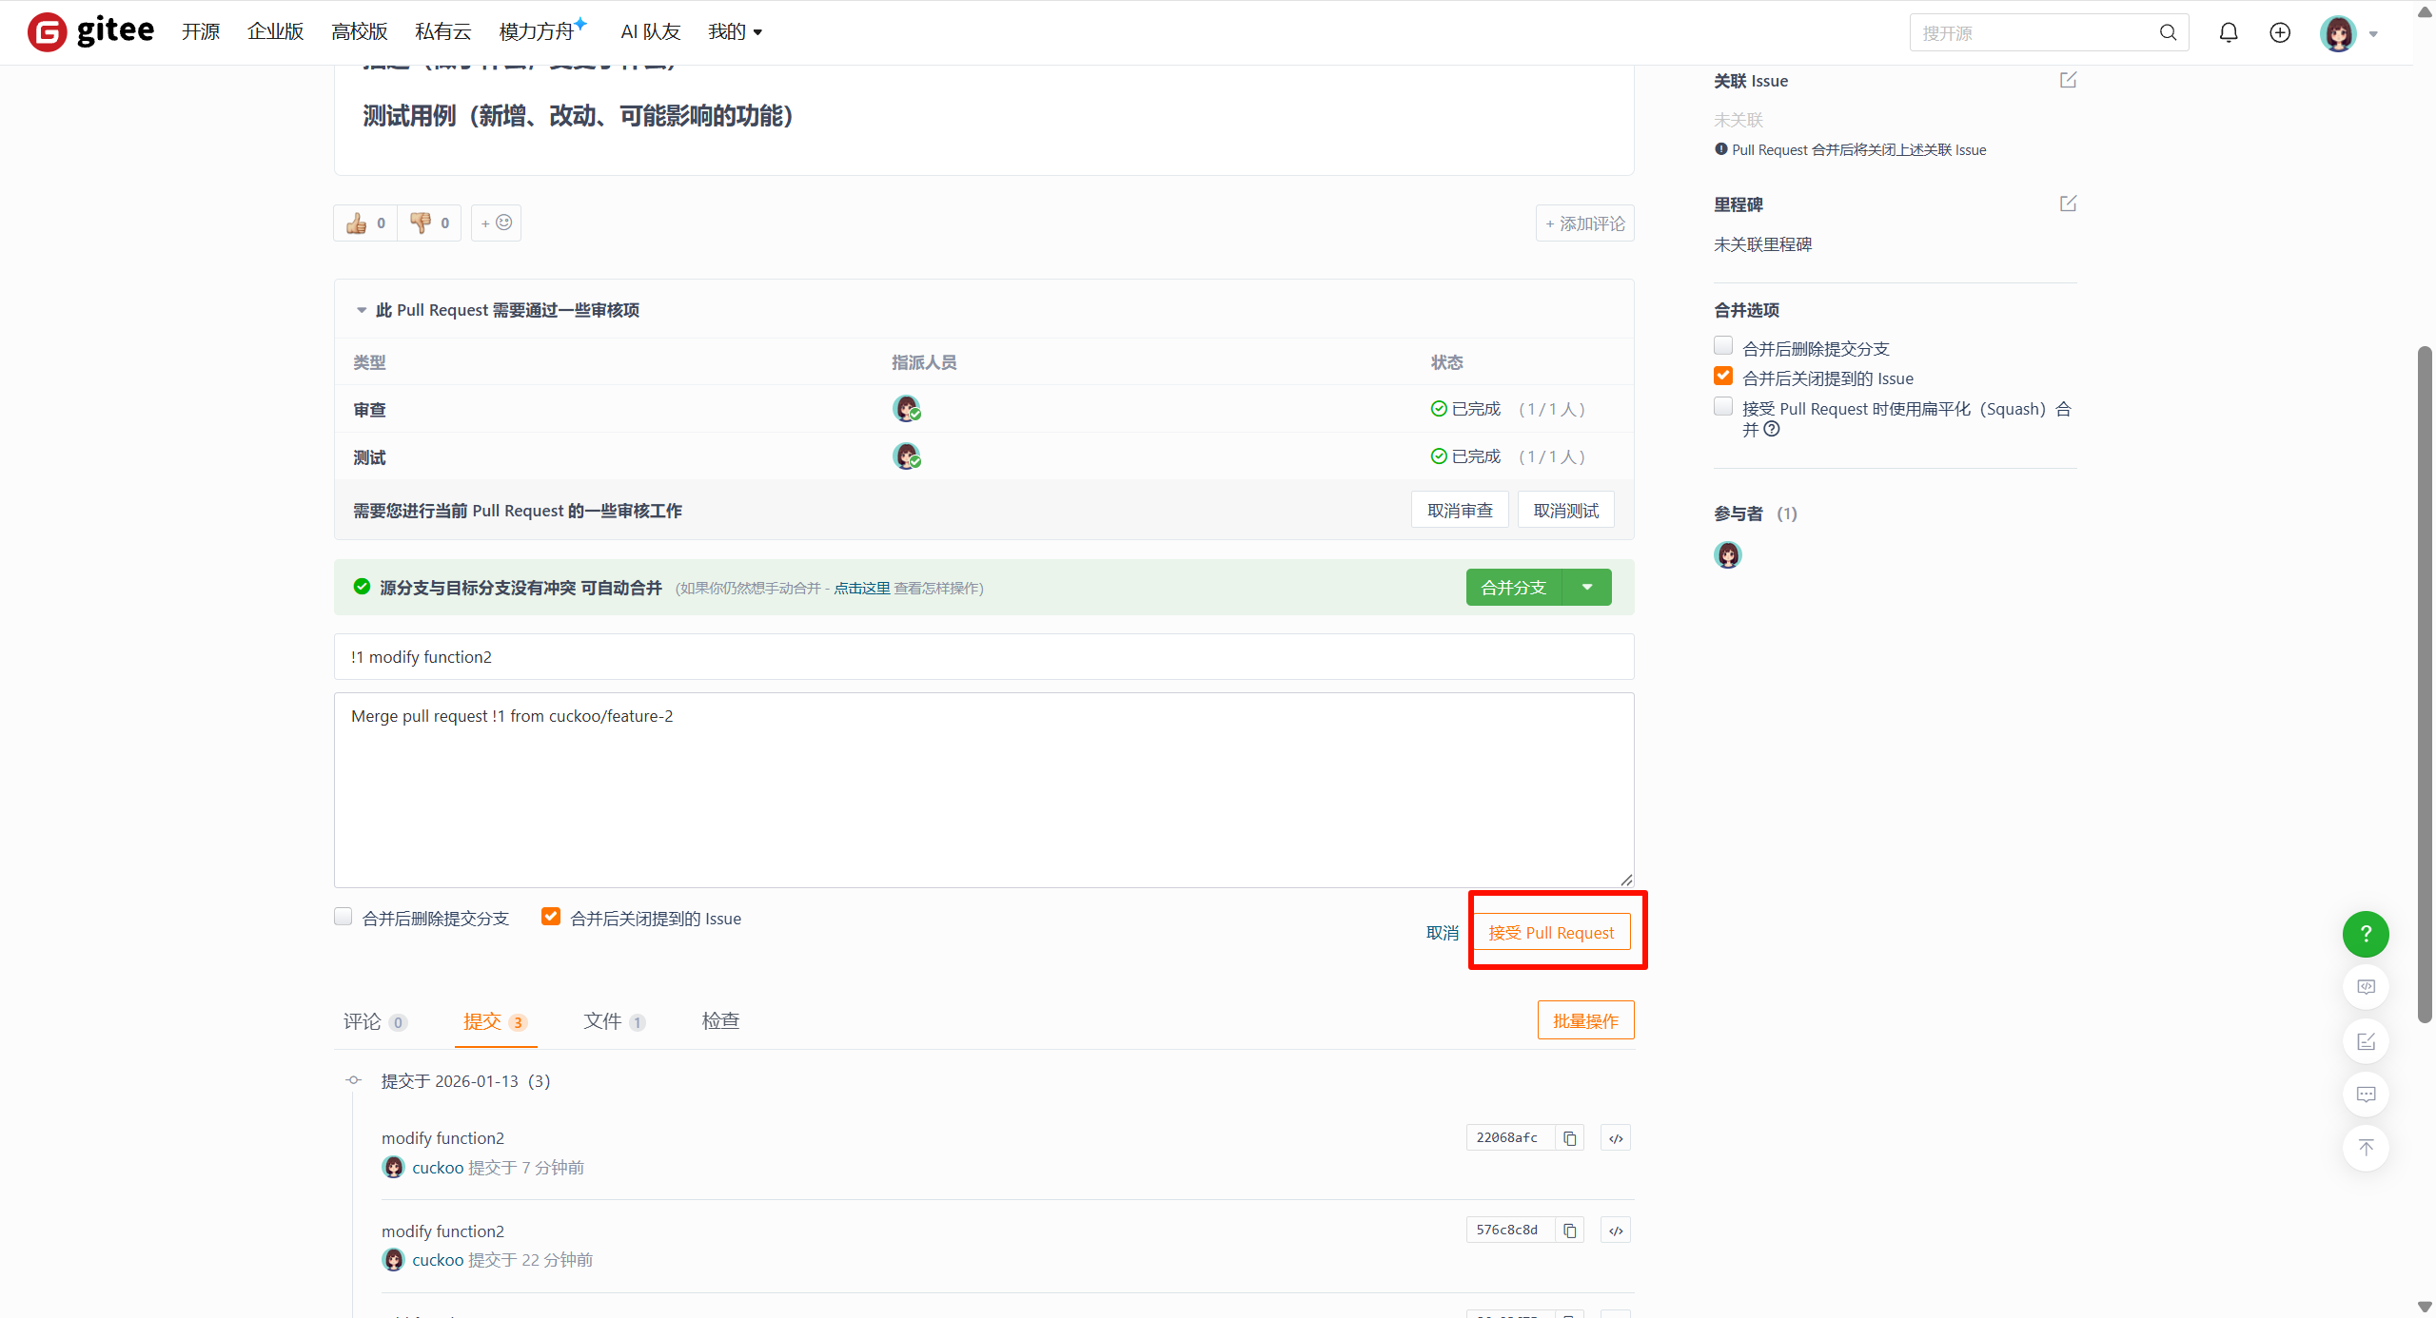2436x1318 pixels.
Task: Click the thumbs down reaction icon
Action: 420,223
